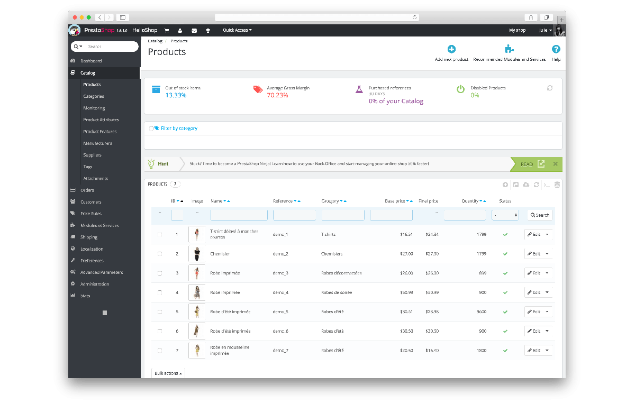
Task: Click the add product icon in Products panel header
Action: 505,185
